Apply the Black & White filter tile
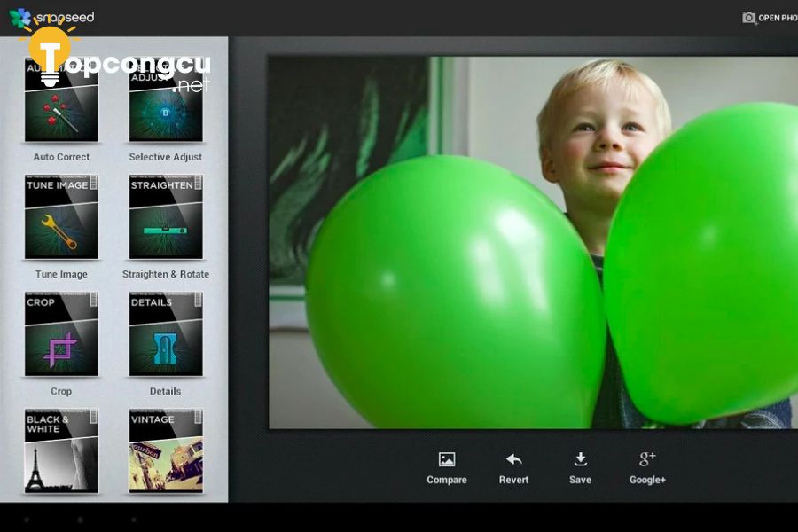798x532 pixels. tap(61, 451)
